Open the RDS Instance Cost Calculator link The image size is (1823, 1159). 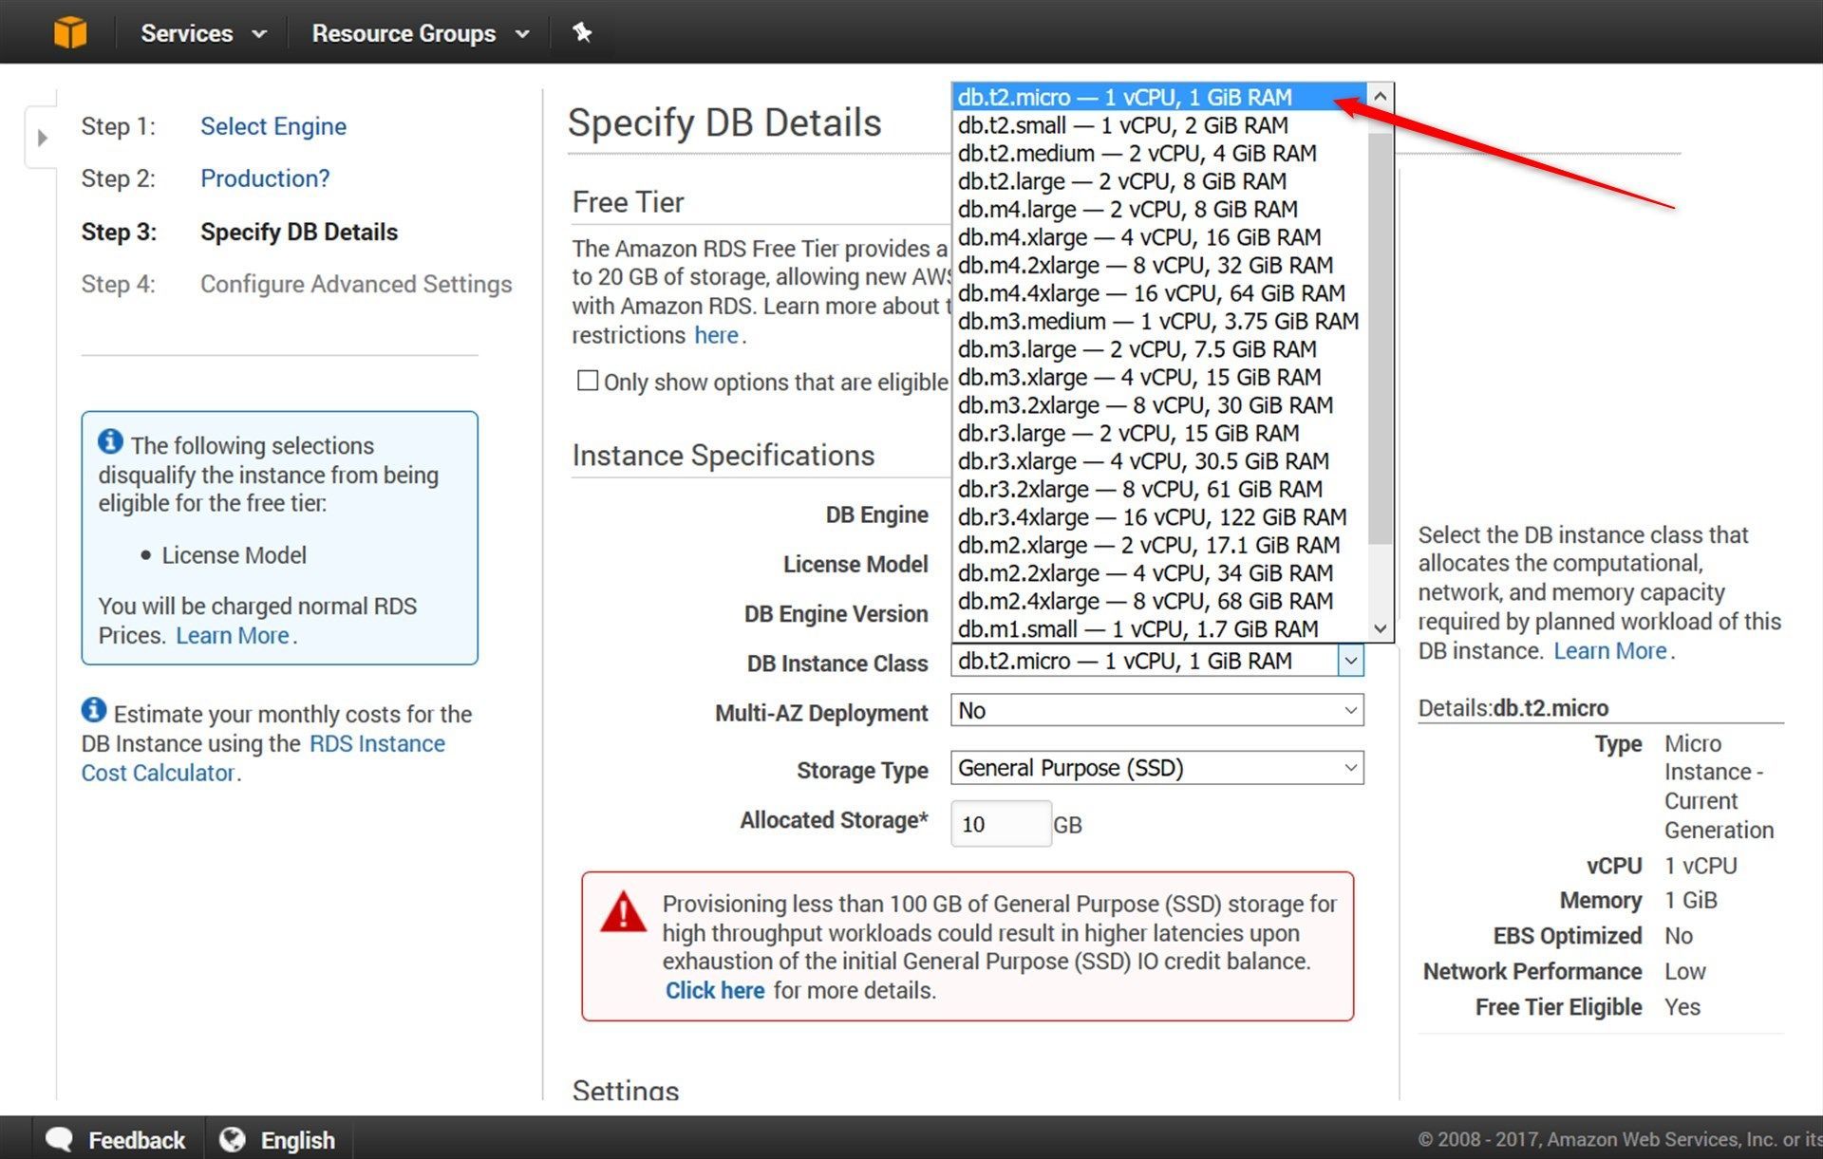263,757
